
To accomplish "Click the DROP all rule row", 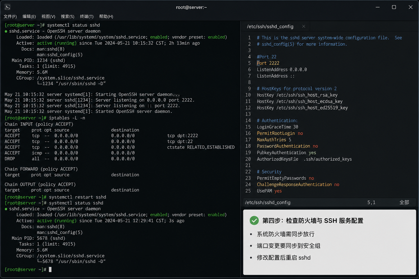I will click(70, 159).
